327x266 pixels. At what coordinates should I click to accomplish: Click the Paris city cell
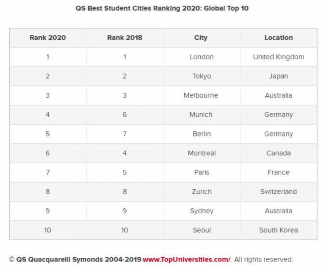(202, 172)
